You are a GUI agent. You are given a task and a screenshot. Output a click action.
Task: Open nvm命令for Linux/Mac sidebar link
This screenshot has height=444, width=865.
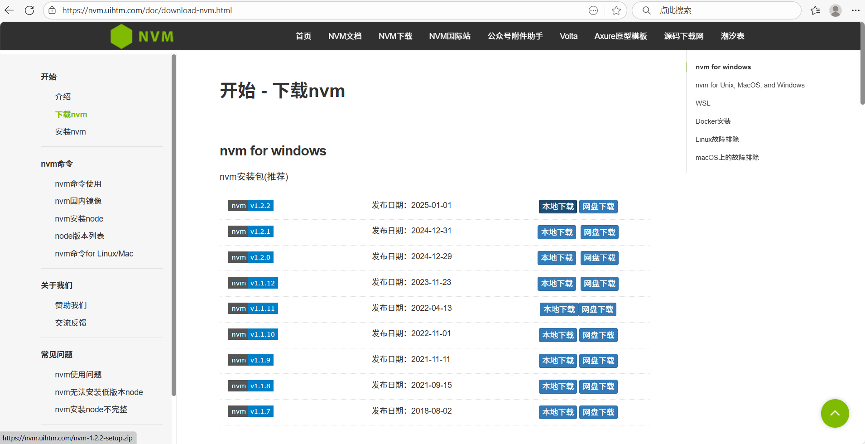[94, 254]
